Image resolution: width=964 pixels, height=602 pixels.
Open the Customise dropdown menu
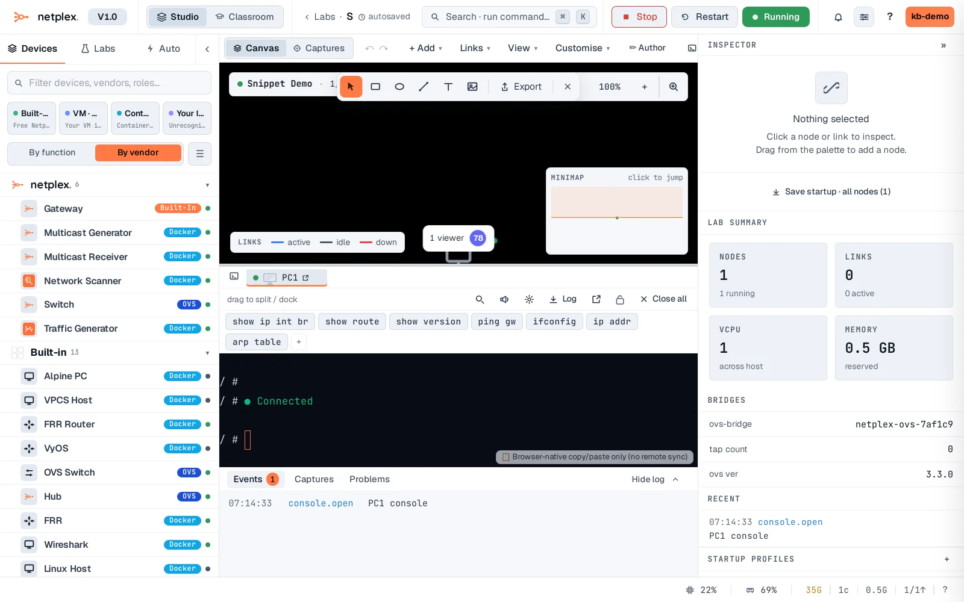(582, 48)
